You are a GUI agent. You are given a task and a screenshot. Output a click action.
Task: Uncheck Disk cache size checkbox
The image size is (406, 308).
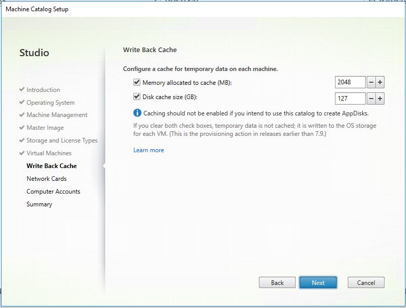(137, 97)
